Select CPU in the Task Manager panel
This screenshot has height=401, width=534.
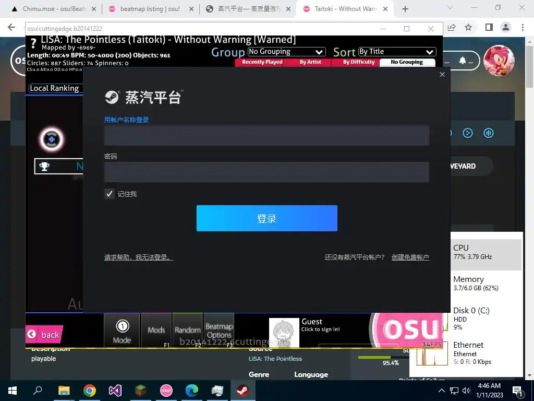(487, 254)
